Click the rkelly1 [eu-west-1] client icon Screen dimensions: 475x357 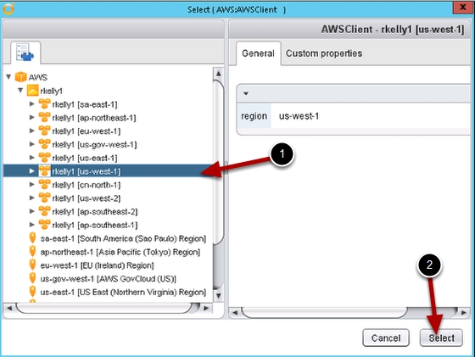click(44, 131)
